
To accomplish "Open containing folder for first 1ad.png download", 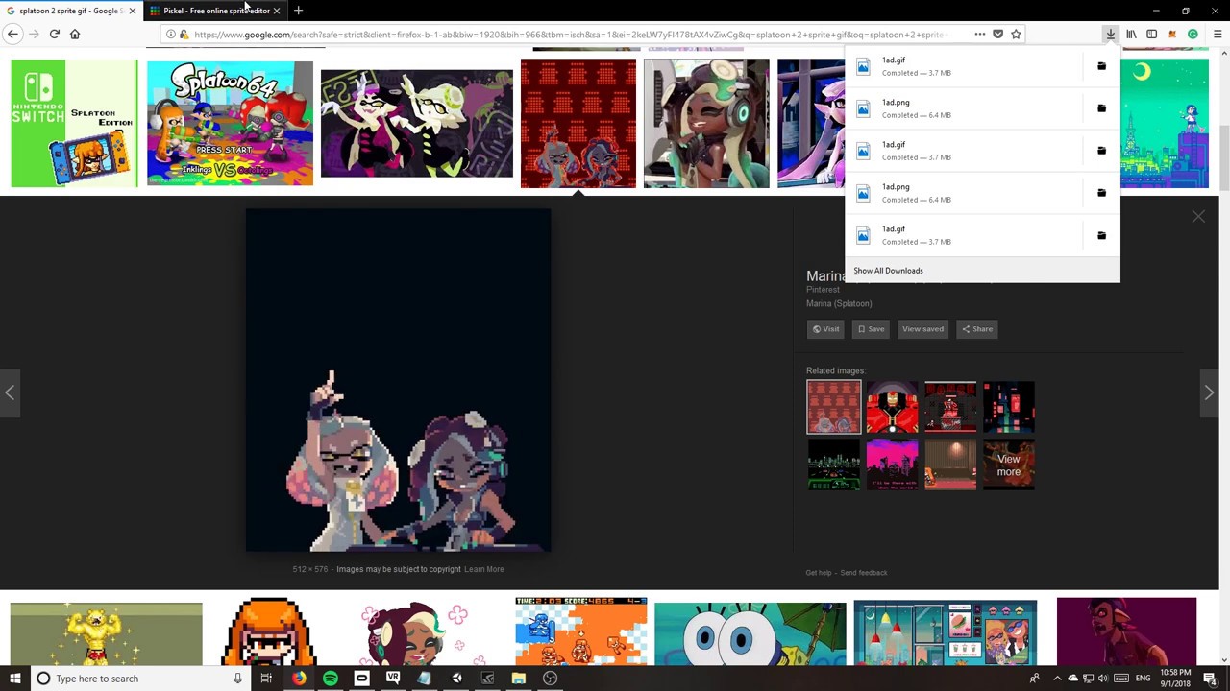I will click(x=1101, y=108).
